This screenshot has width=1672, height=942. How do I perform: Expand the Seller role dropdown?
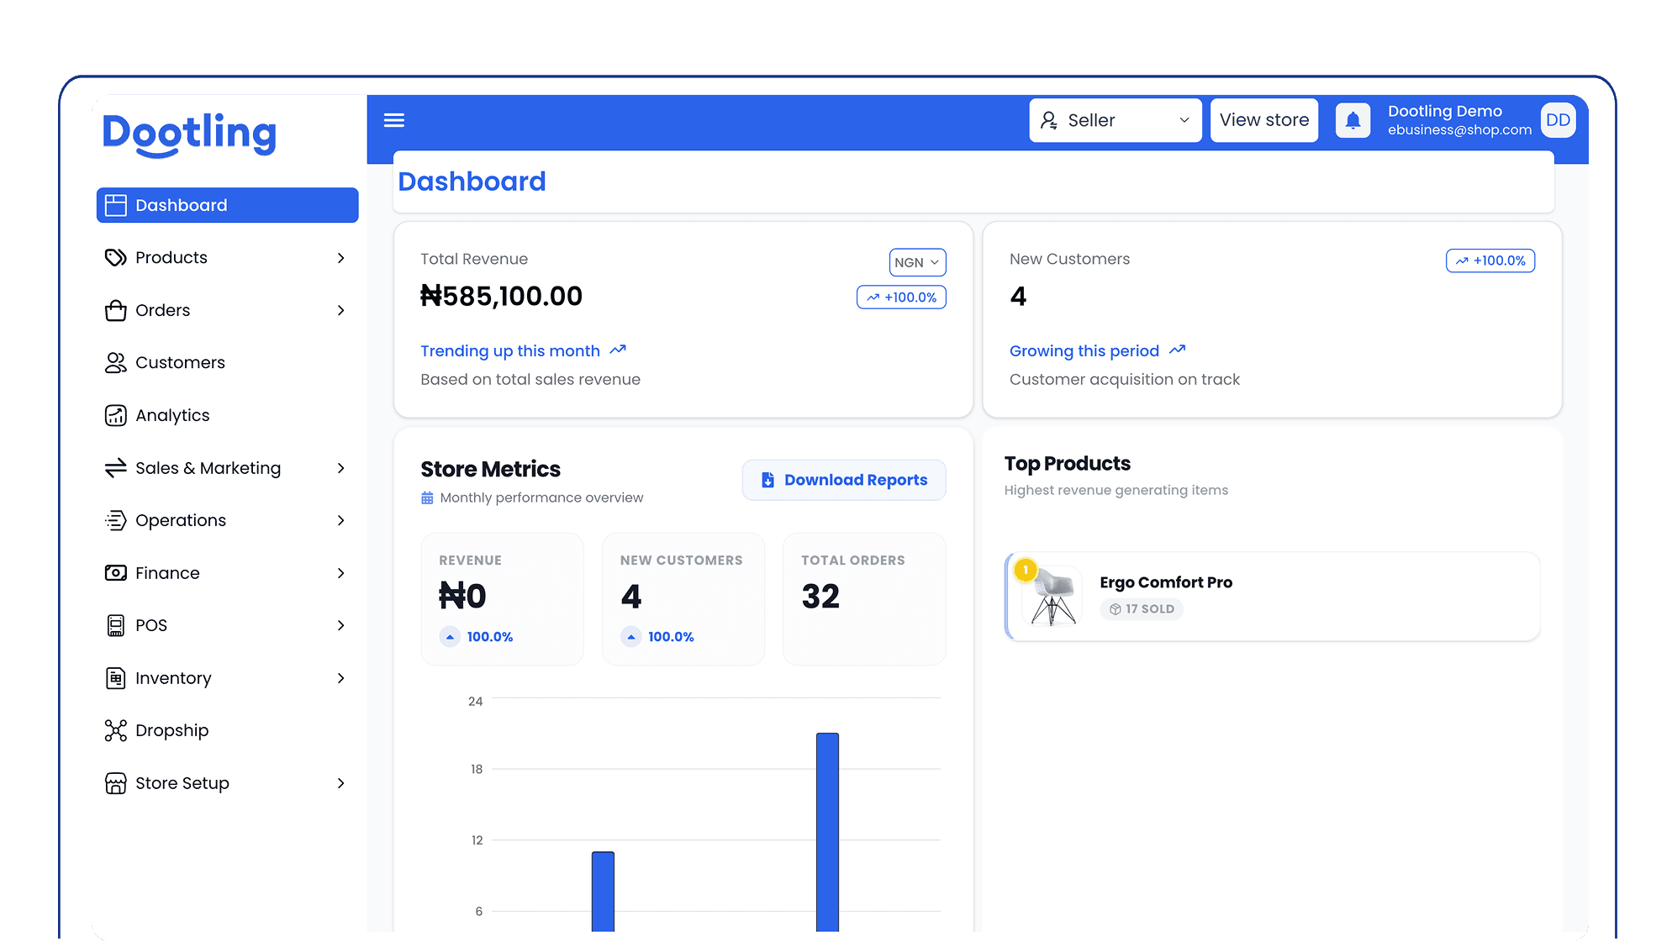pyautogui.click(x=1115, y=120)
